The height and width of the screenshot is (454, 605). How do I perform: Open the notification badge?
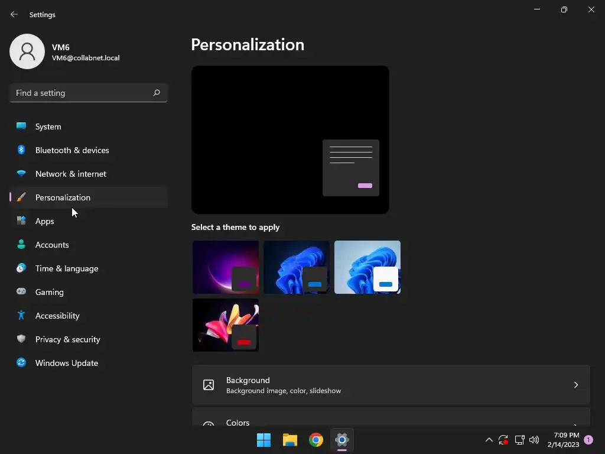click(588, 440)
